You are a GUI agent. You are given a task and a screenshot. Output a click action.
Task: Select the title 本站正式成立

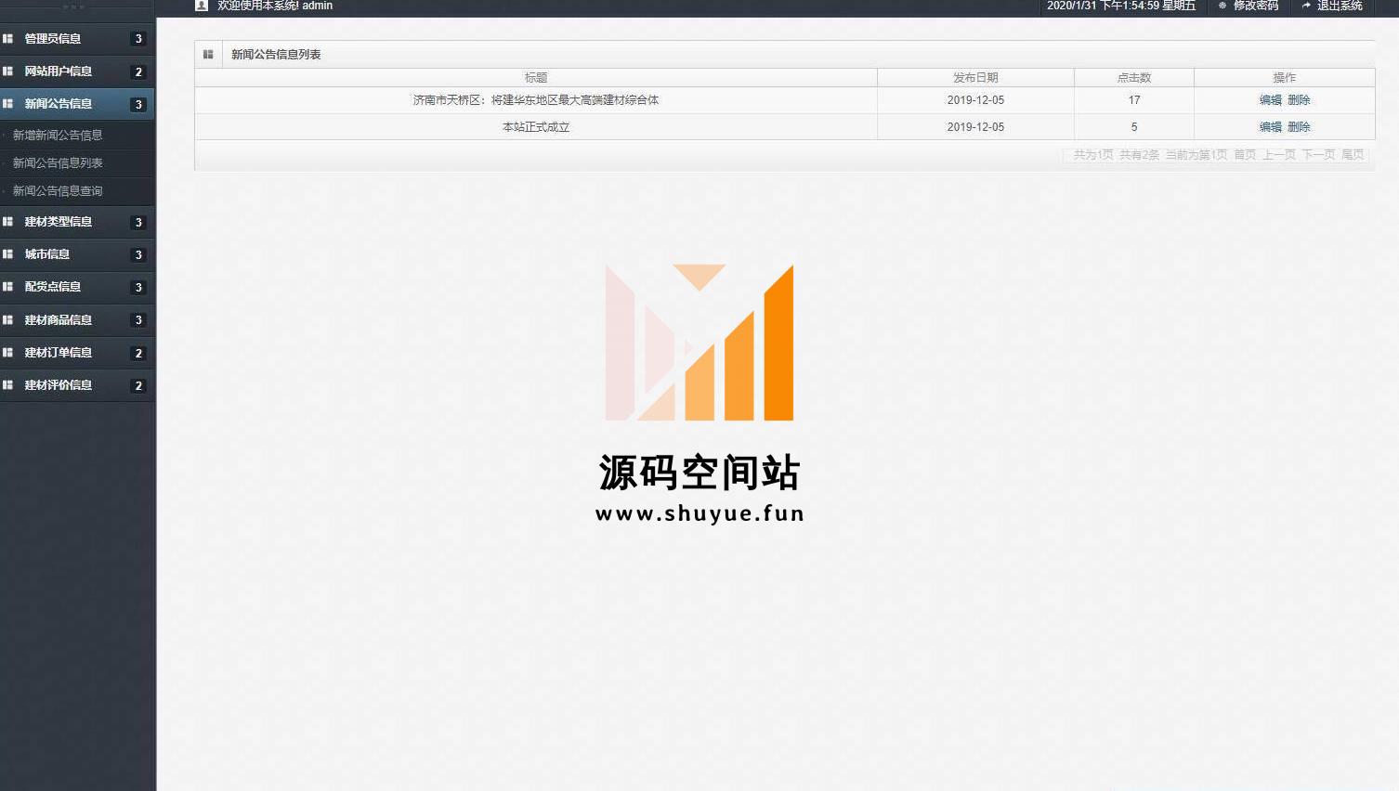[536, 127]
